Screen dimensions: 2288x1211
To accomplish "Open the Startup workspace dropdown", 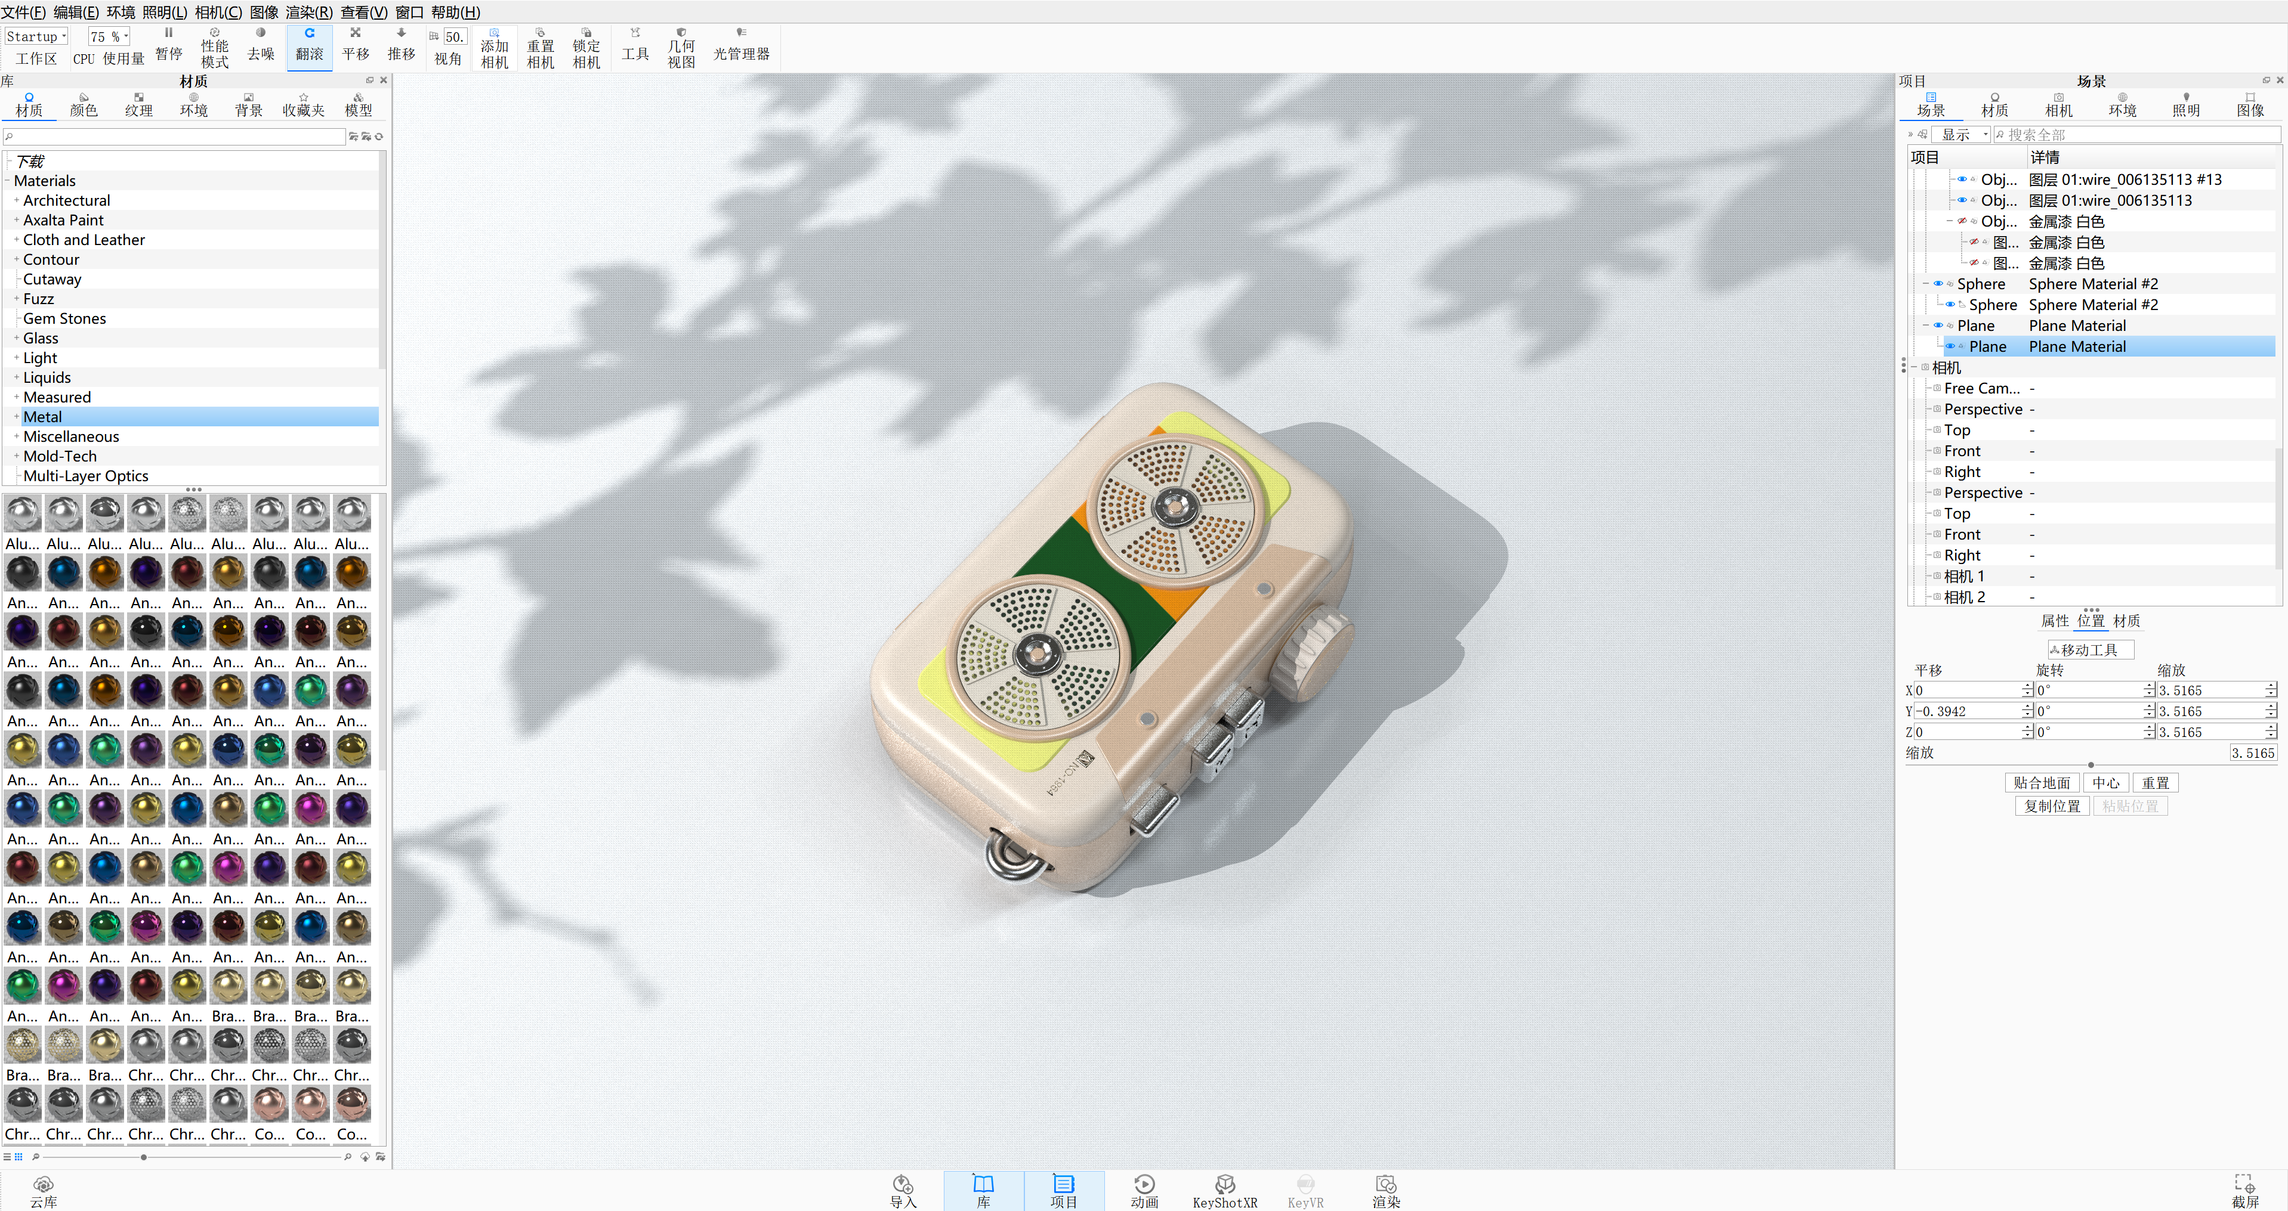I will (x=36, y=36).
